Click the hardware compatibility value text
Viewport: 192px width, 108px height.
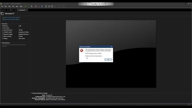tap(55, 98)
